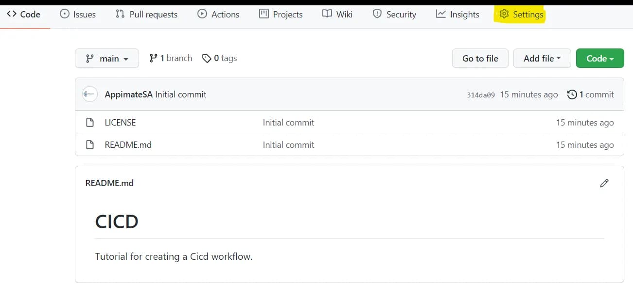Switch to the Issues tab
633x300 pixels.
pyautogui.click(x=78, y=14)
